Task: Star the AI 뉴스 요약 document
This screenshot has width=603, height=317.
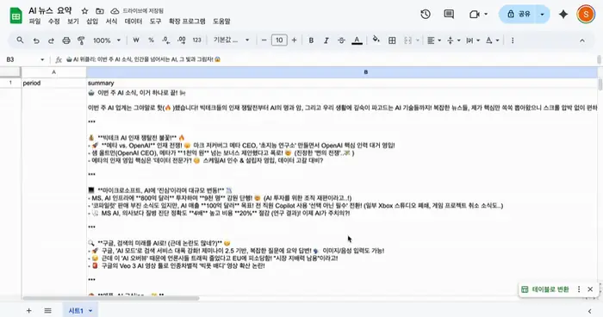Action: click(x=84, y=11)
